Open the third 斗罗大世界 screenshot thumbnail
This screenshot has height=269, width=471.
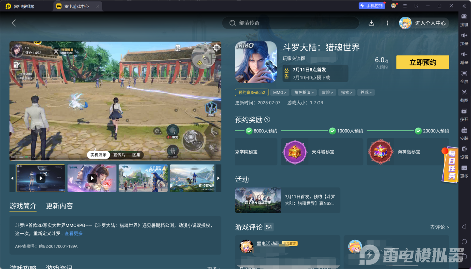coord(143,178)
